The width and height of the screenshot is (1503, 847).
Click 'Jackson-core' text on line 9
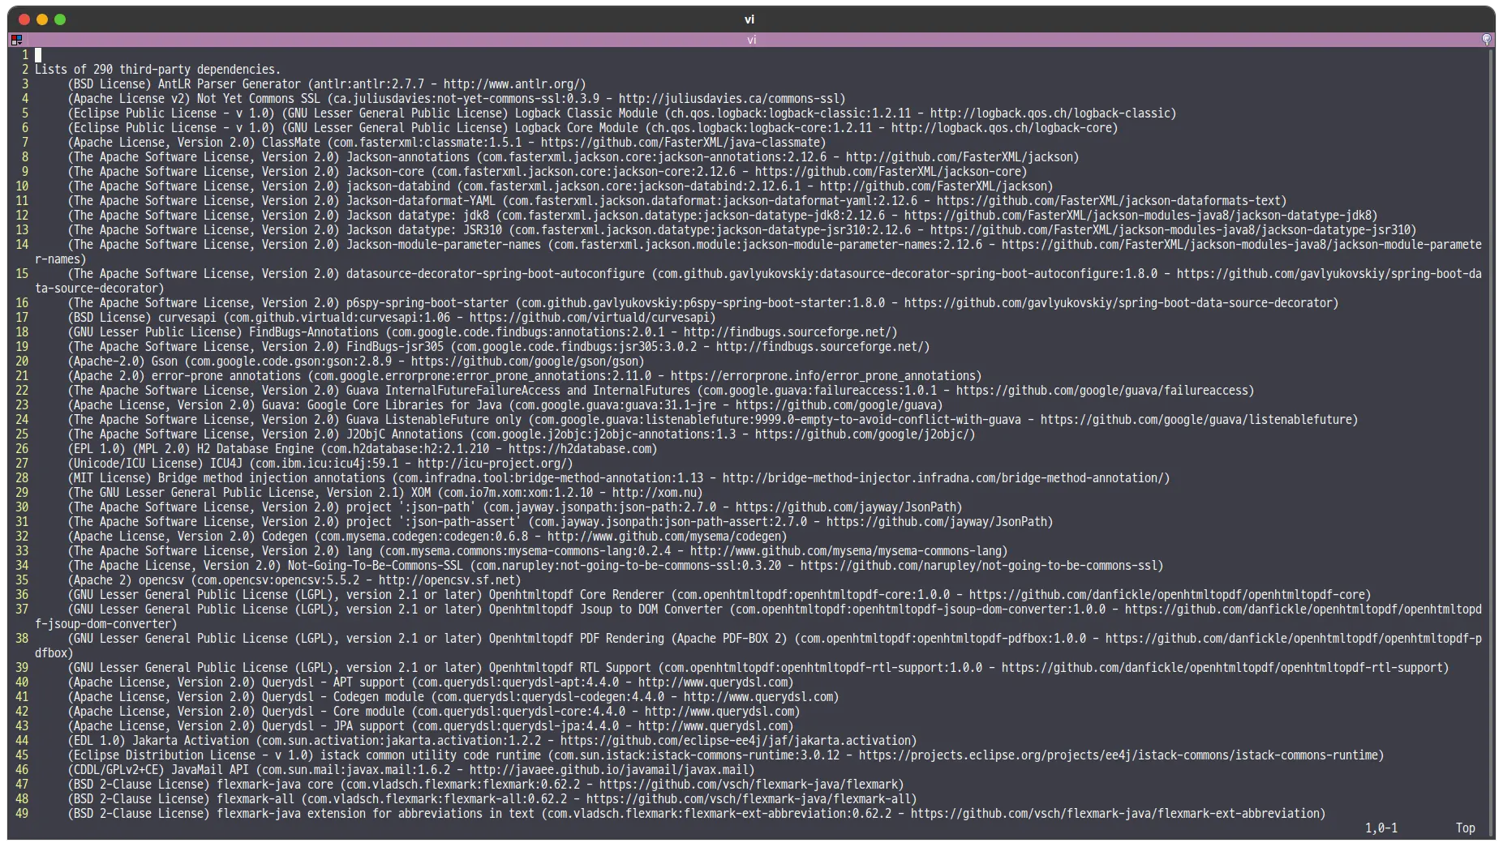pyautogui.click(x=385, y=172)
